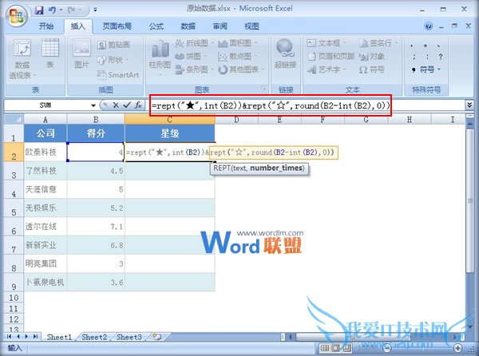Insert an Ω 符号 symbol
Image resolution: width=479 pixels, height=356 pixels.
pos(372,69)
